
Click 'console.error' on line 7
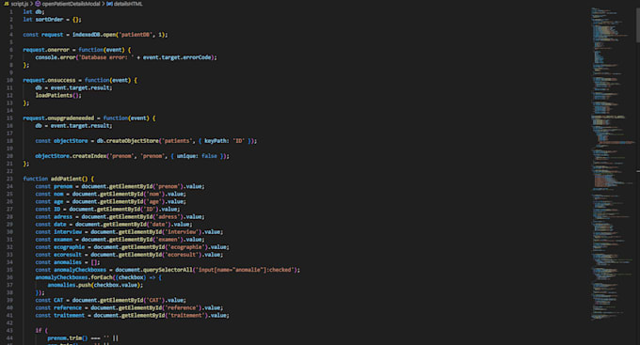[56, 57]
